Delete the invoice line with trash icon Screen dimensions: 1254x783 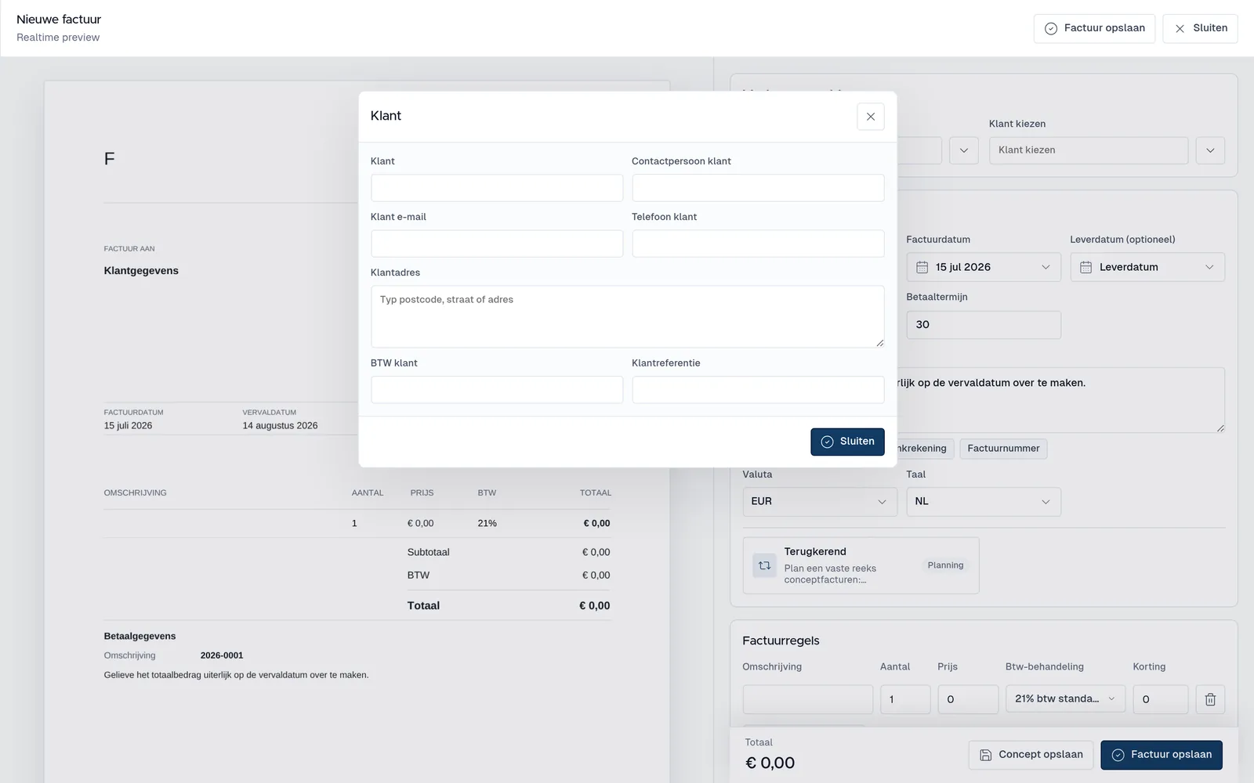(x=1210, y=699)
